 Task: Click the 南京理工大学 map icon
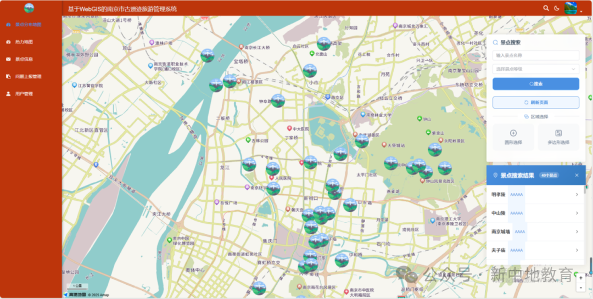[432, 221]
